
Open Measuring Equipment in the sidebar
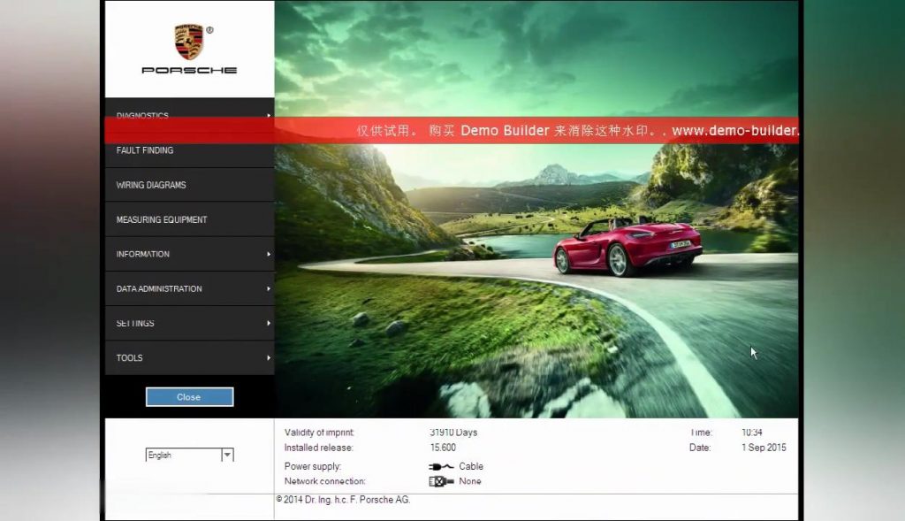click(x=162, y=219)
